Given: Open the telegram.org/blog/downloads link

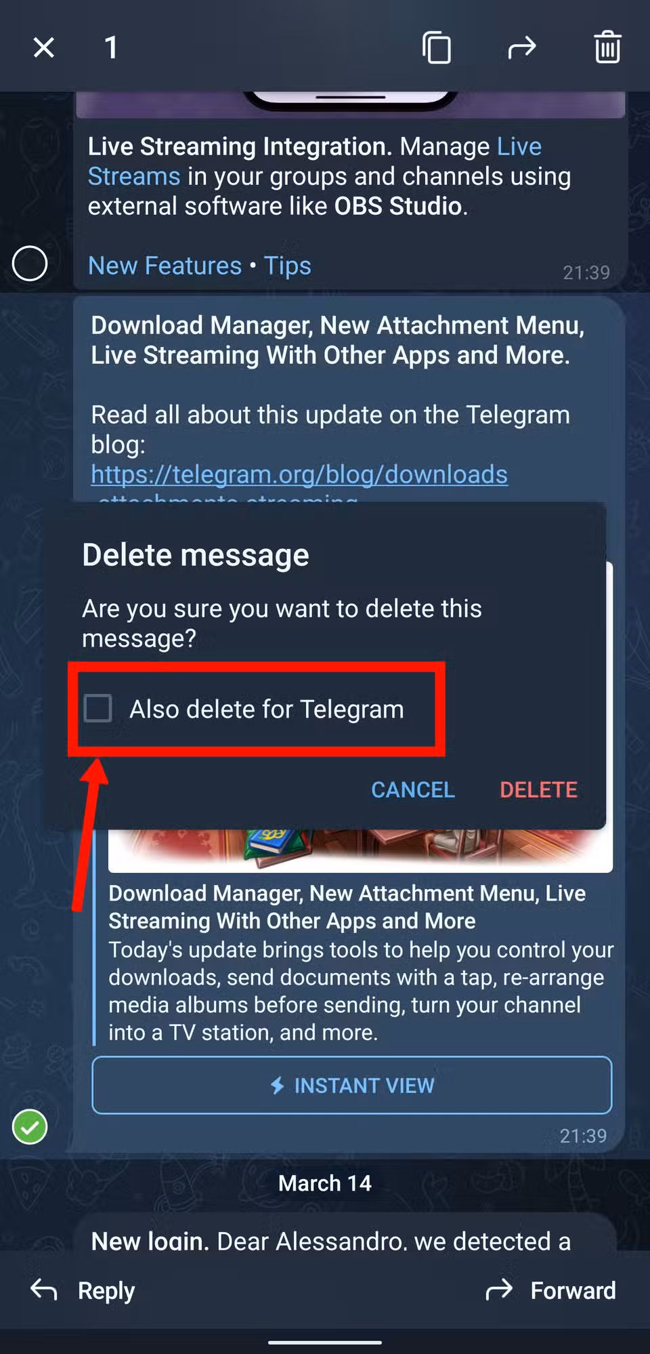Looking at the screenshot, I should [299, 474].
